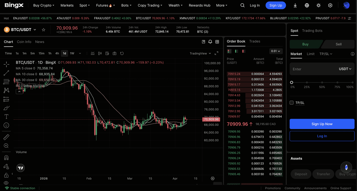The width and height of the screenshot is (357, 191).
Task: Switch to the Trades tab
Action: [254, 41]
